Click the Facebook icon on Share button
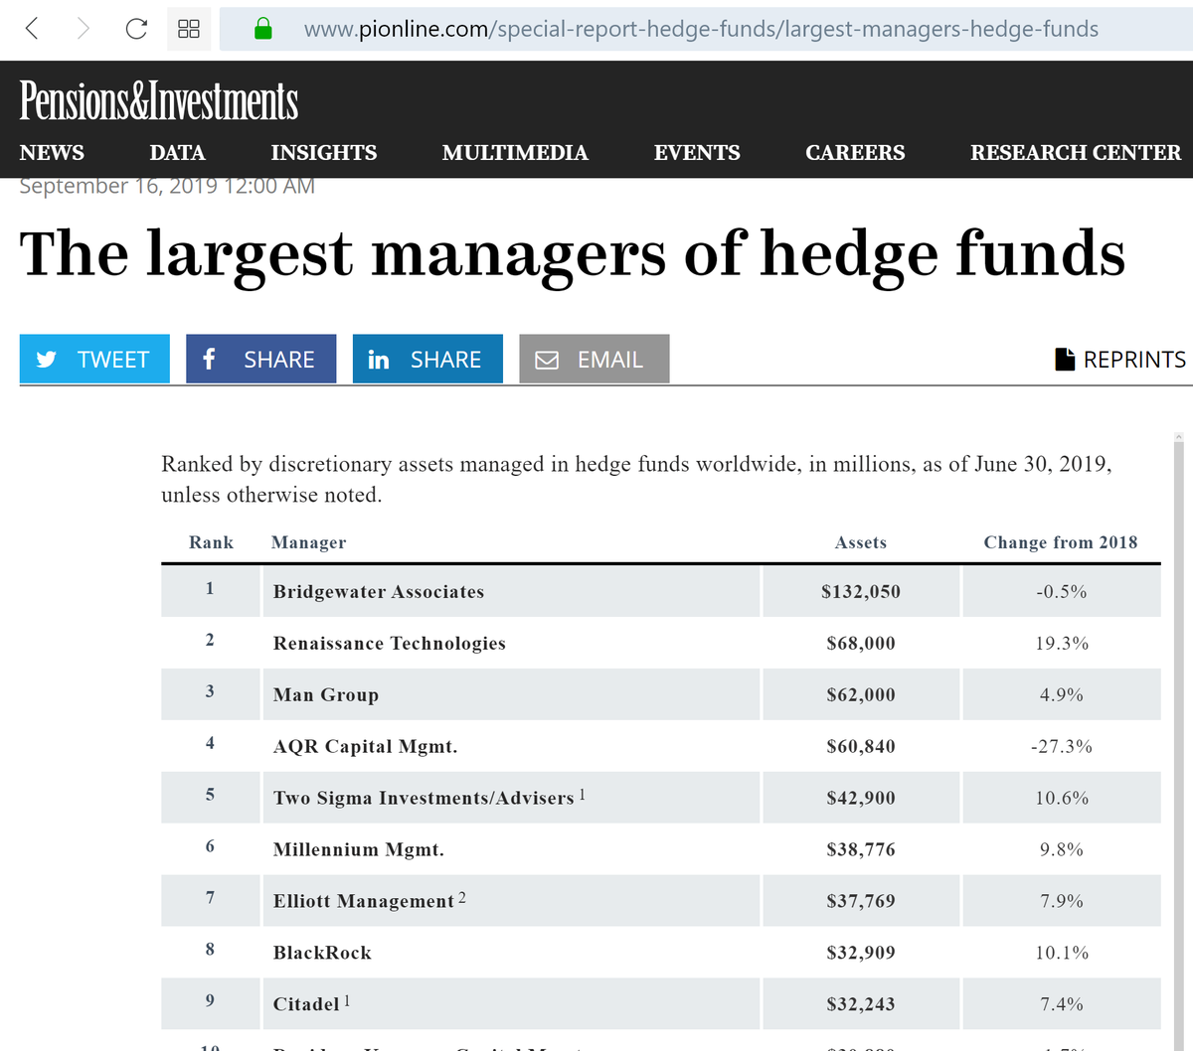The image size is (1193, 1051). click(209, 359)
